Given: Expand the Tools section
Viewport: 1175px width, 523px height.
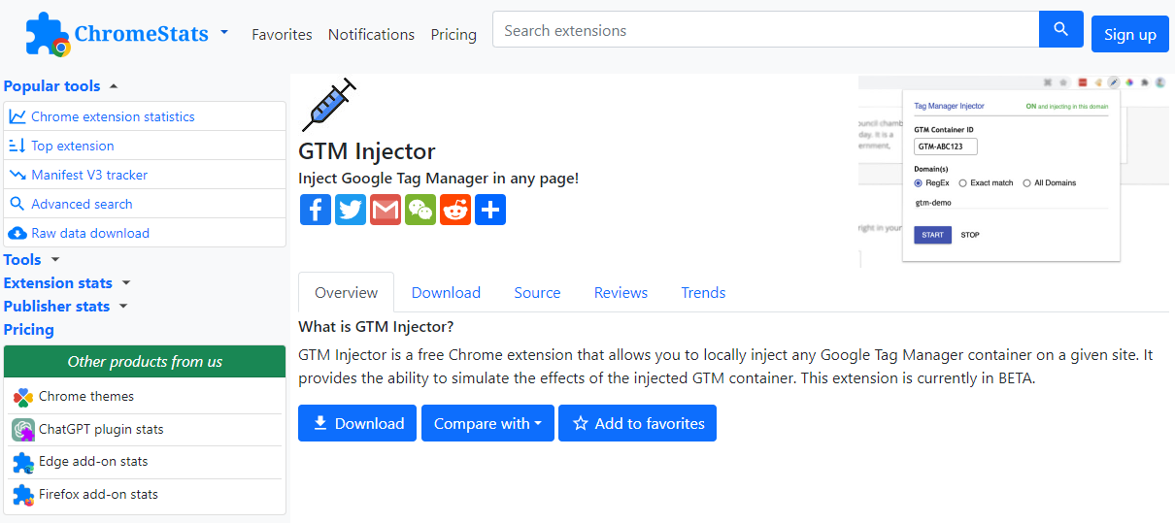Looking at the screenshot, I should click(55, 260).
